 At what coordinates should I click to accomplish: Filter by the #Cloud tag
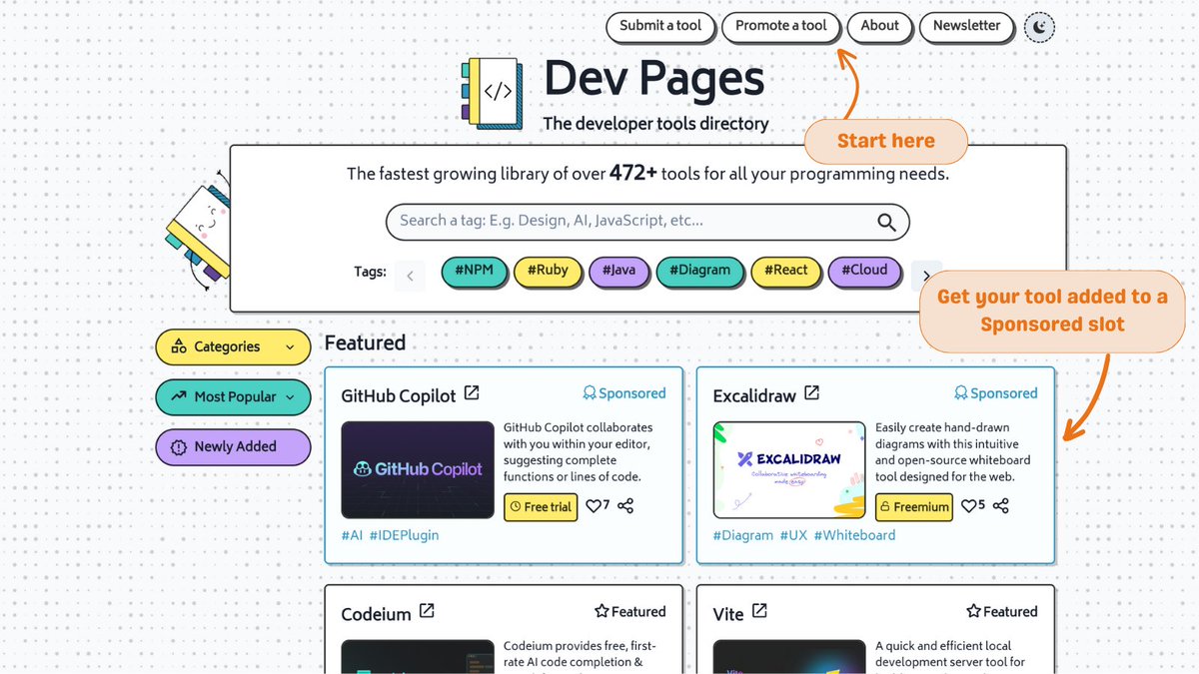(x=865, y=271)
